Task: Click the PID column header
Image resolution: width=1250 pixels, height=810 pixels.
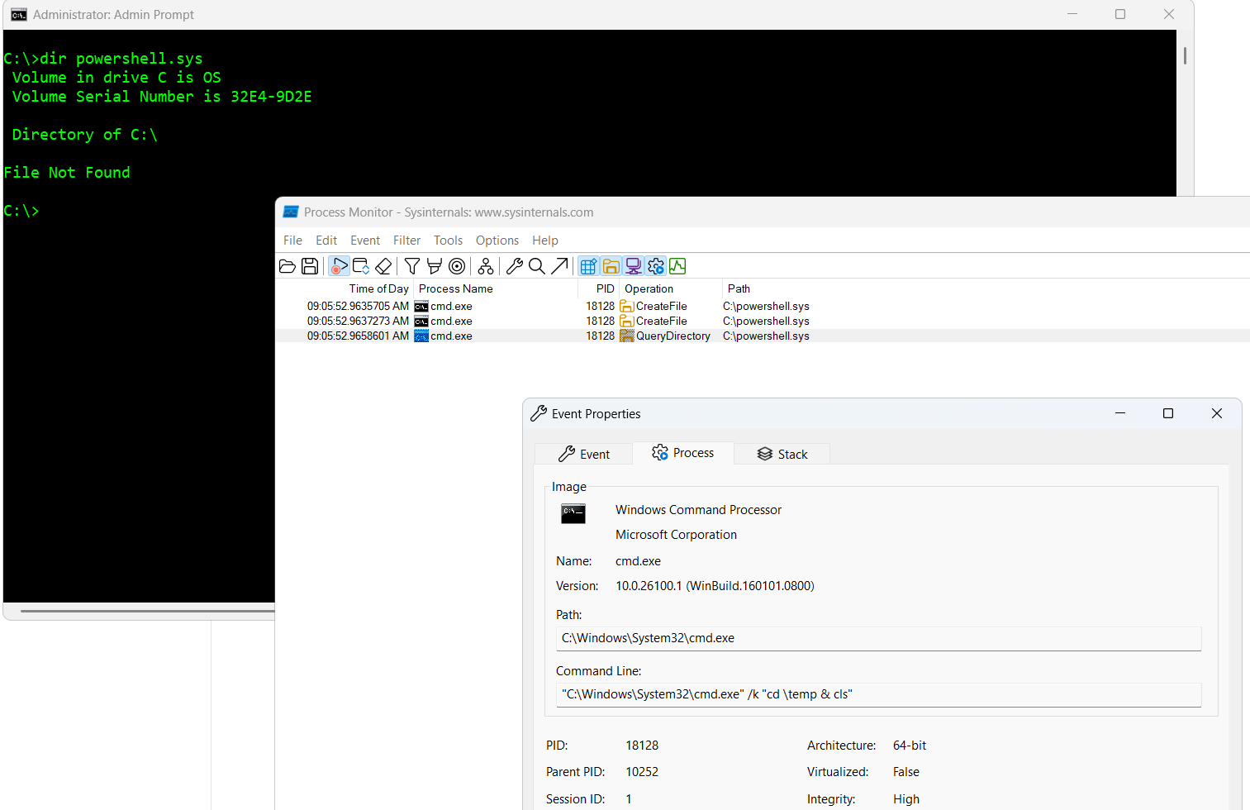Action: point(606,288)
